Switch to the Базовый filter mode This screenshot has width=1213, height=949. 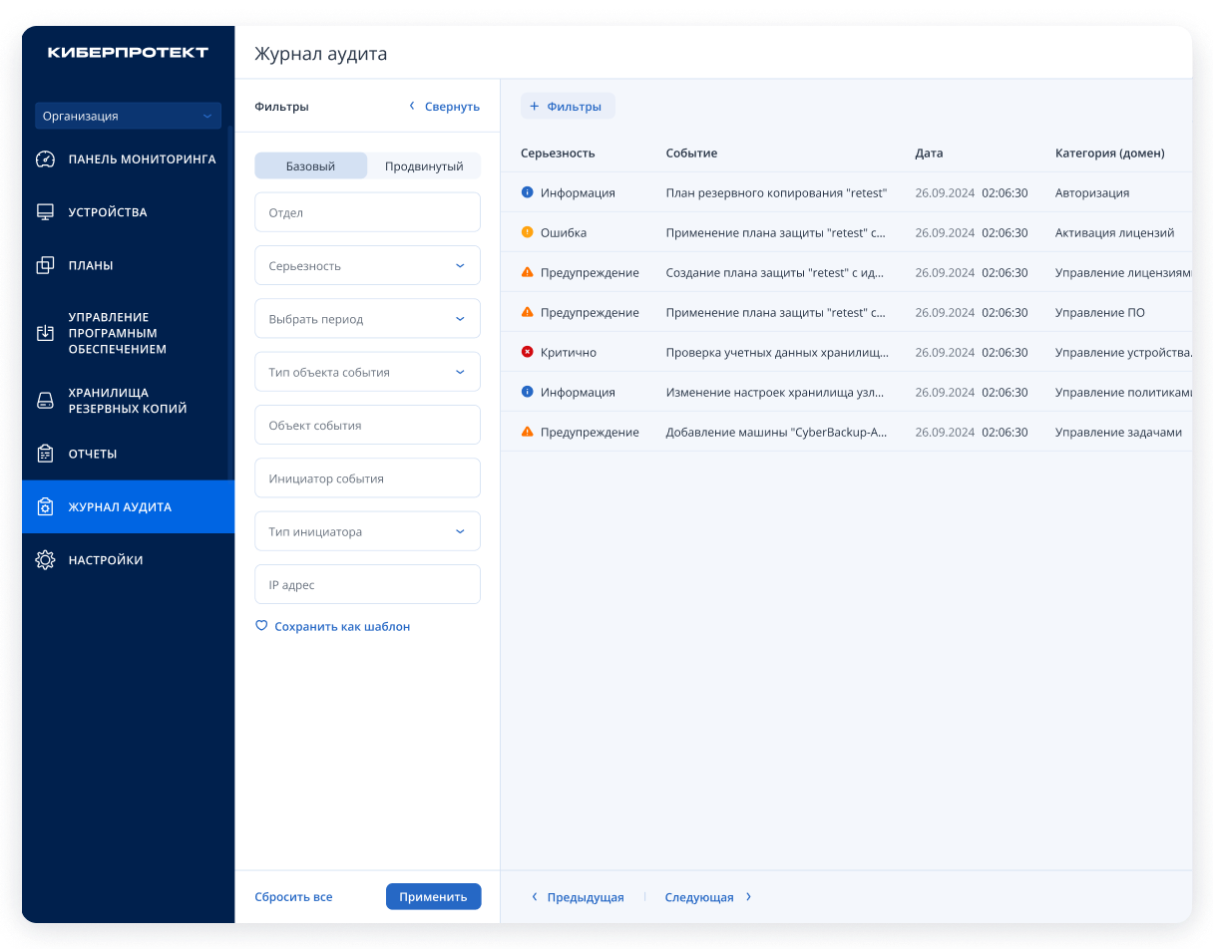[311, 166]
